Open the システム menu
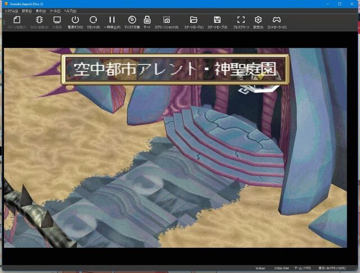This screenshot has width=360, height=273. pyautogui.click(x=11, y=11)
